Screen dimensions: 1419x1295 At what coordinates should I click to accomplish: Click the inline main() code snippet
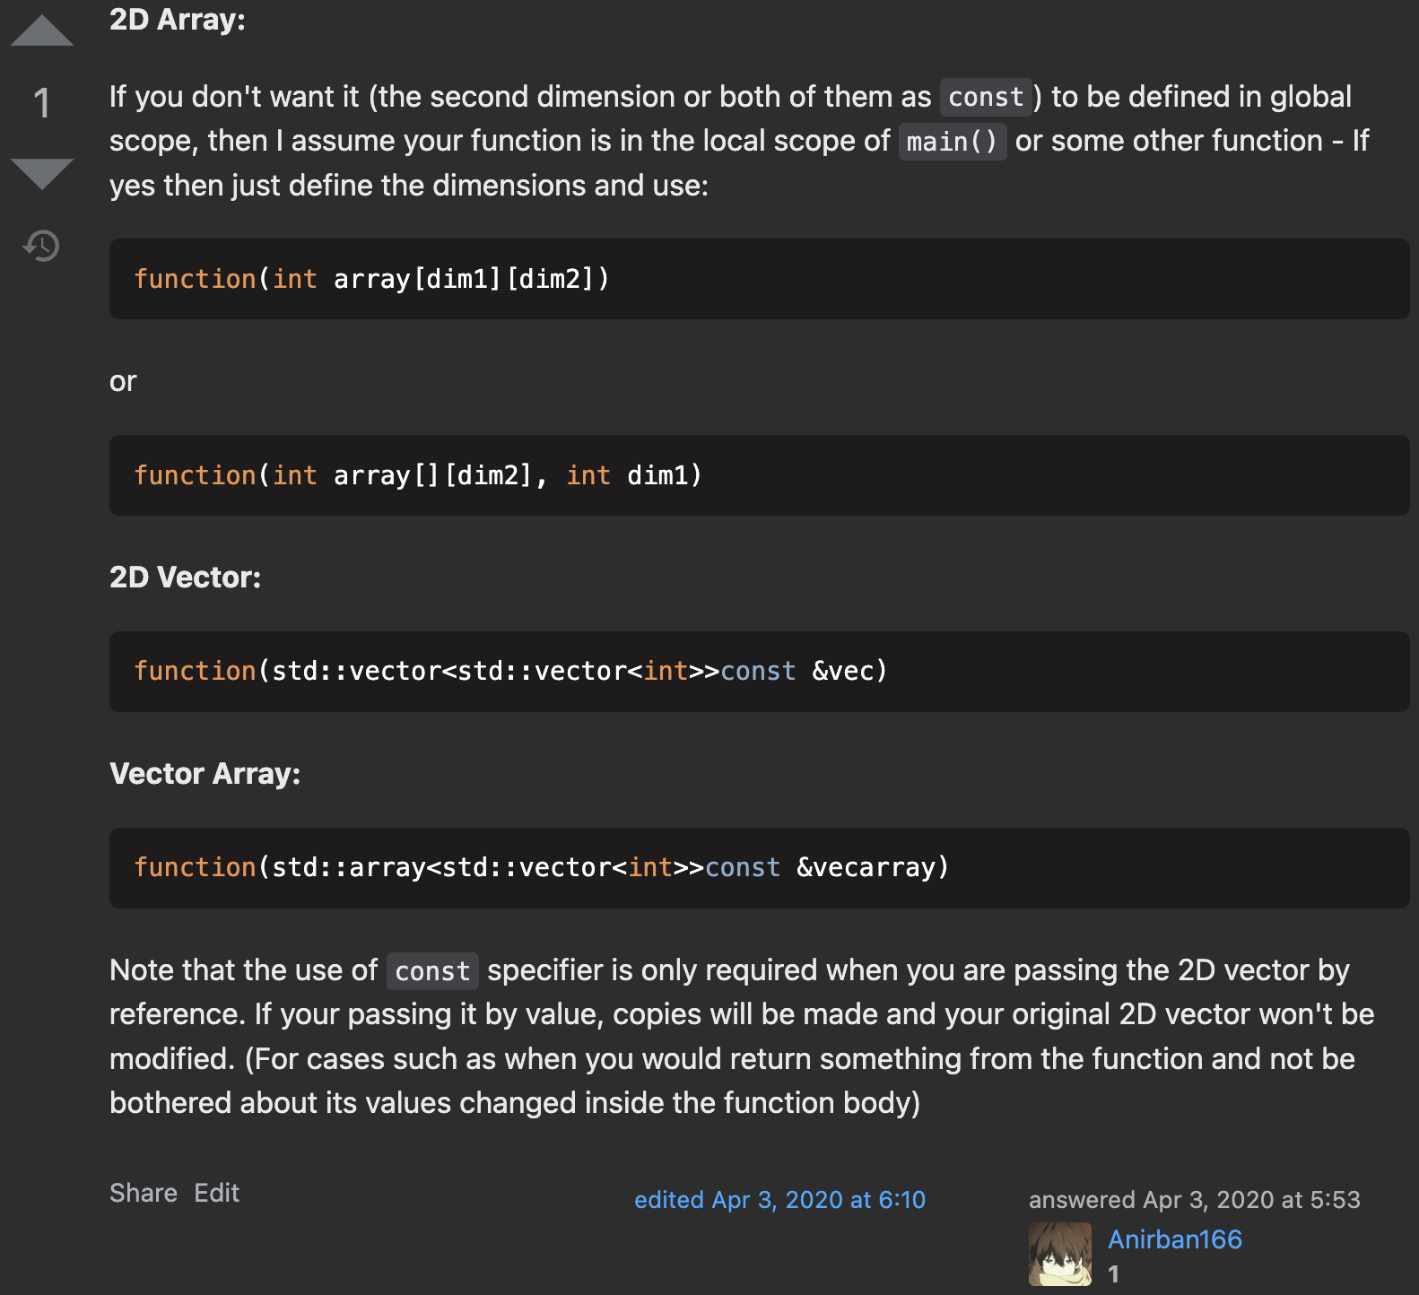(x=952, y=142)
